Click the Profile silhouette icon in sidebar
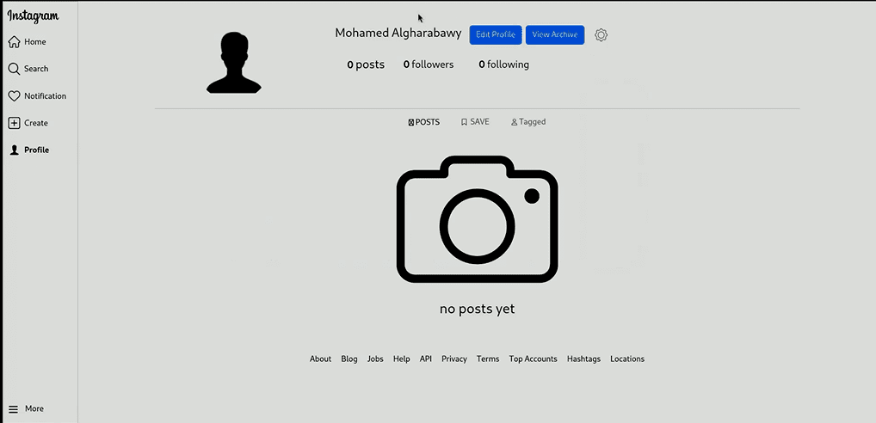This screenshot has height=423, width=876. (15, 150)
